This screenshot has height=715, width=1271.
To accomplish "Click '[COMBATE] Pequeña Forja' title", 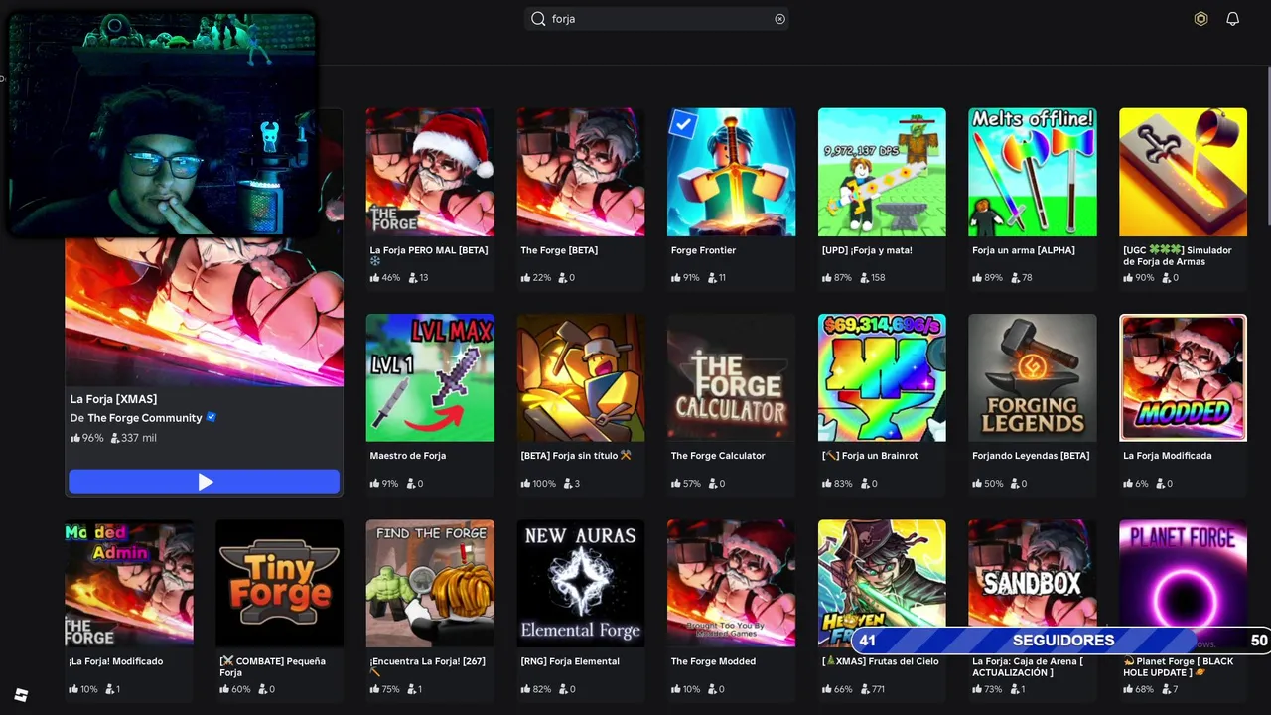I will [x=272, y=666].
